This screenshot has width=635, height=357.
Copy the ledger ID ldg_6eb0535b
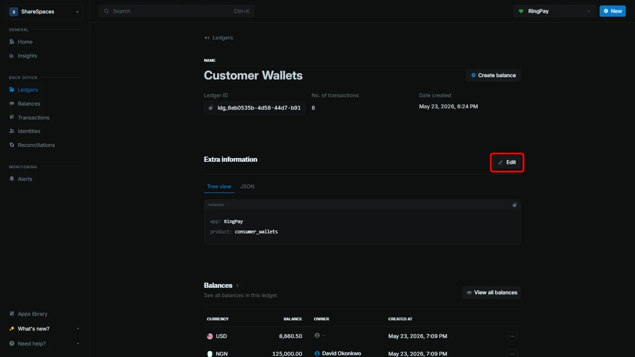point(255,108)
